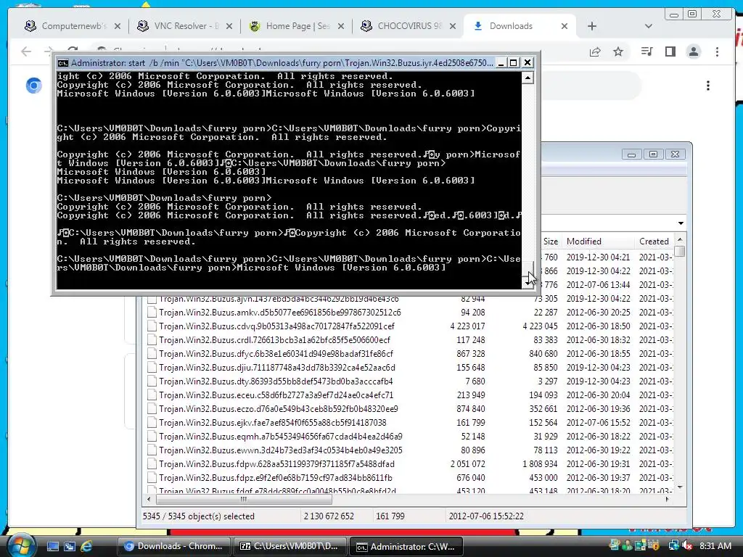
Task: Select file Trojan.Win32.Buzus.ejkv
Action: 273,423
